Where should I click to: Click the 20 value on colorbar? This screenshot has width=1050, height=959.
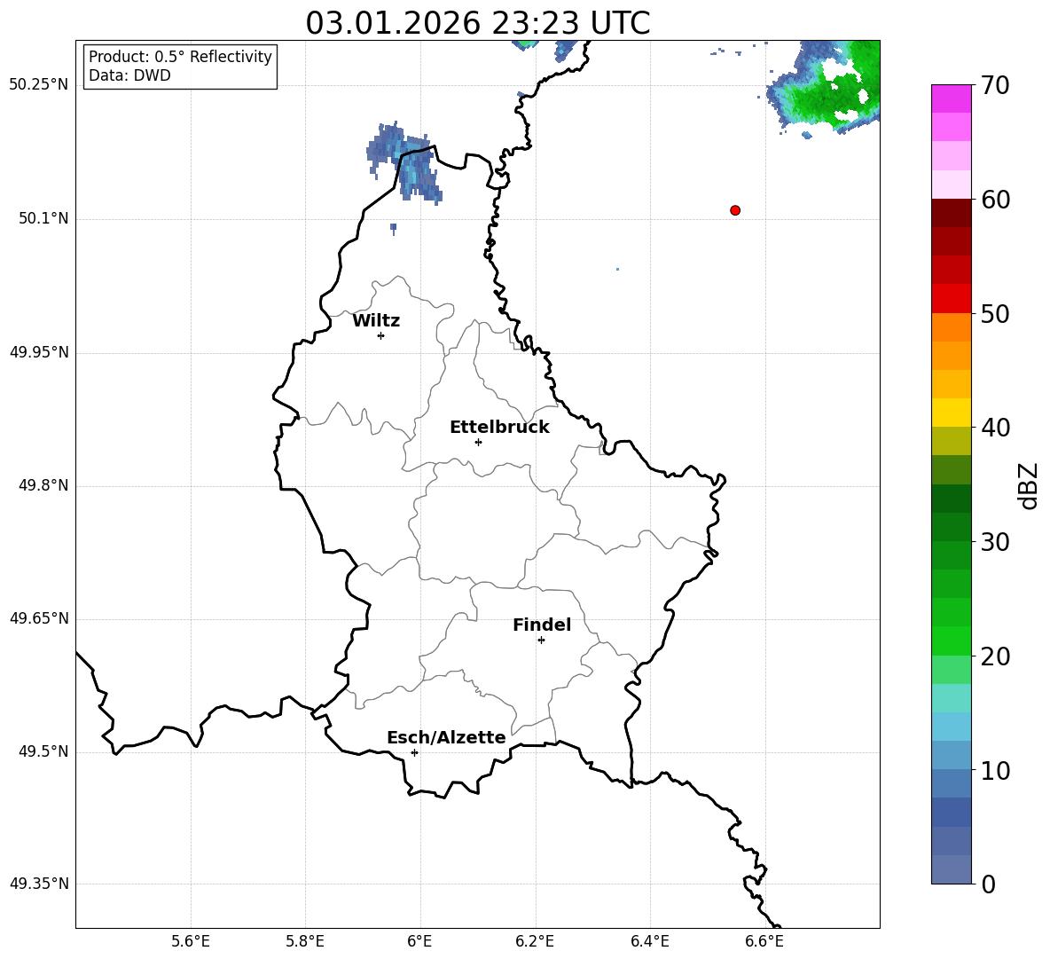point(995,656)
